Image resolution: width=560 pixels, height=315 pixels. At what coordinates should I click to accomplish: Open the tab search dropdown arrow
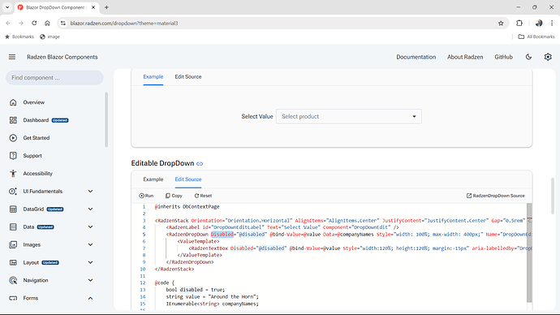point(7,7)
